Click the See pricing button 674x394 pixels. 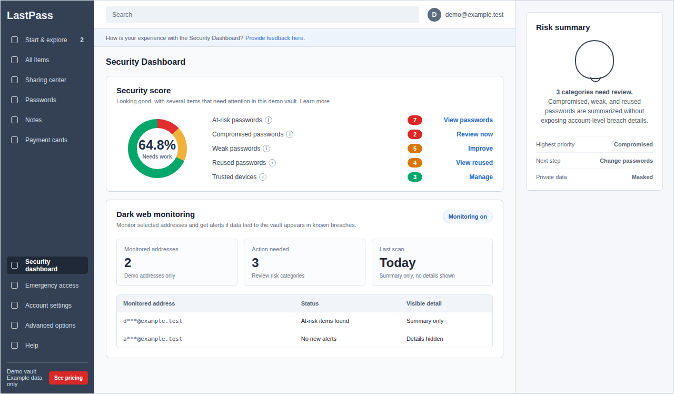point(68,378)
